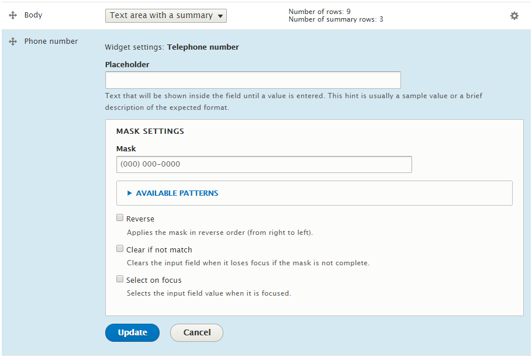This screenshot has width=532, height=357.
Task: Click the Number of rows summary text
Action: point(320,12)
